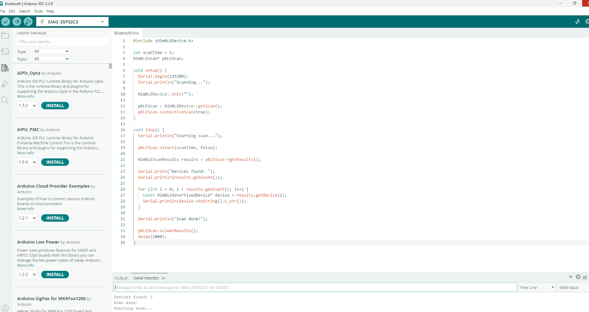This screenshot has width=589, height=312.
Task: Clear the Serial Monitor output
Action: tap(585, 277)
